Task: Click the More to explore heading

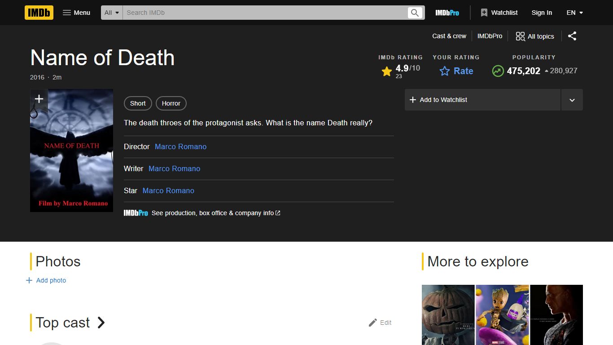Action: (478, 261)
